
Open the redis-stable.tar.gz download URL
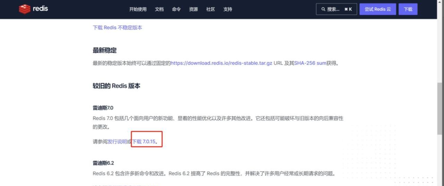click(221, 64)
